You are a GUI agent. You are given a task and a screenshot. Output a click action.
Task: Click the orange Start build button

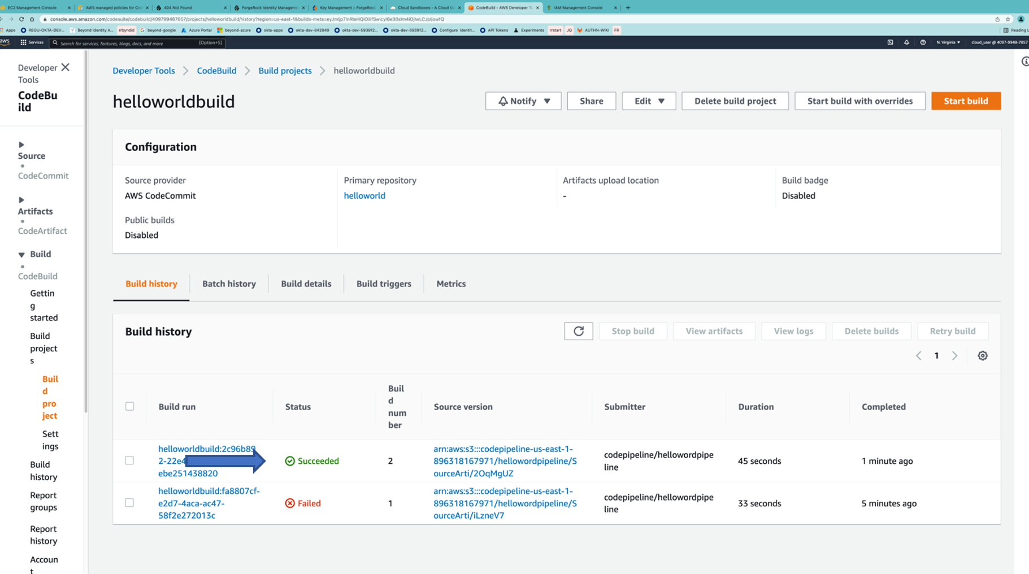tap(965, 101)
